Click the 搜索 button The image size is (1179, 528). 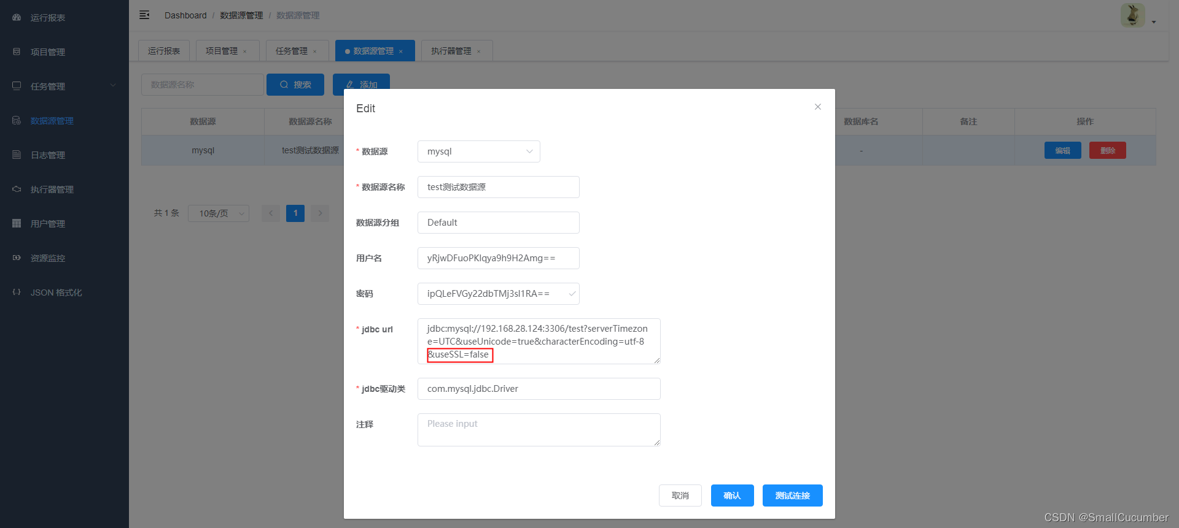pos(295,85)
